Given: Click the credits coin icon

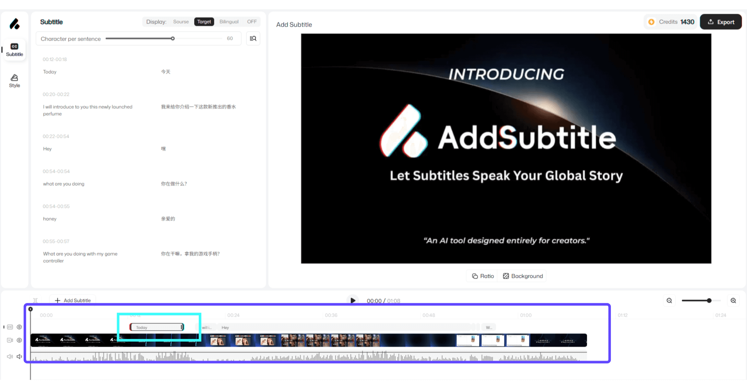Looking at the screenshot, I should 651,22.
